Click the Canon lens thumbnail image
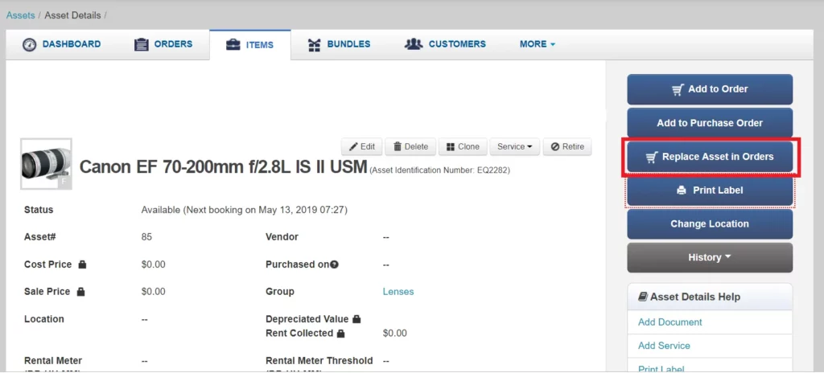This screenshot has height=373, width=824. pos(46,163)
